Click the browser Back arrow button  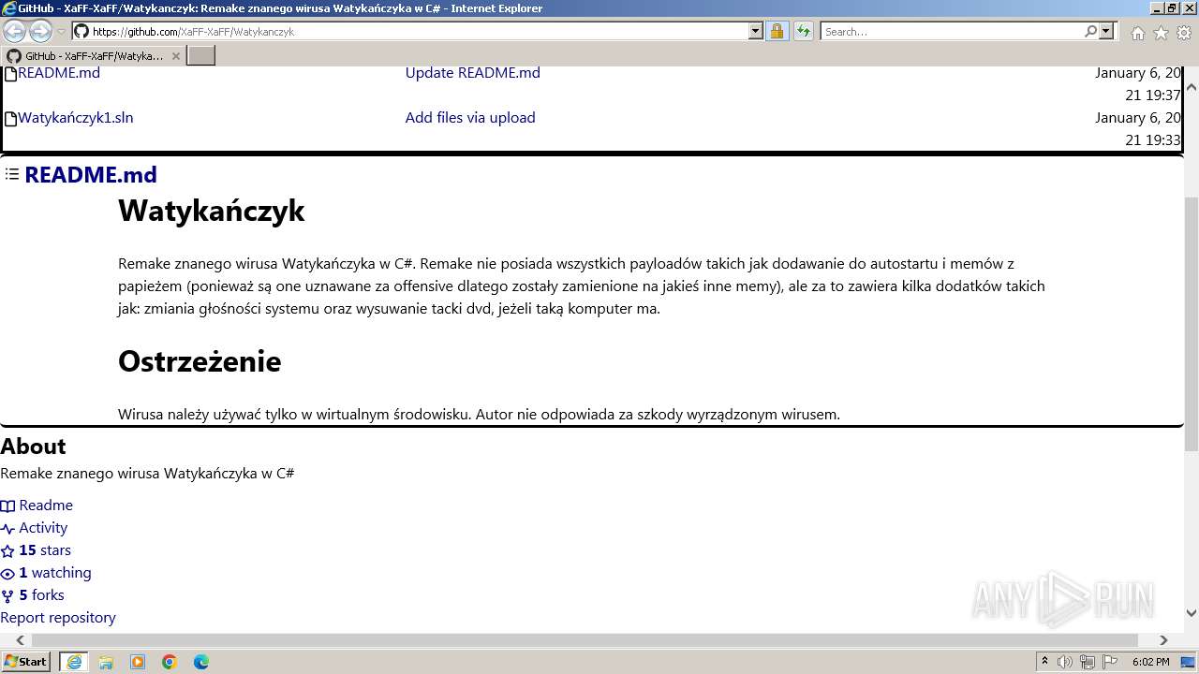point(14,31)
